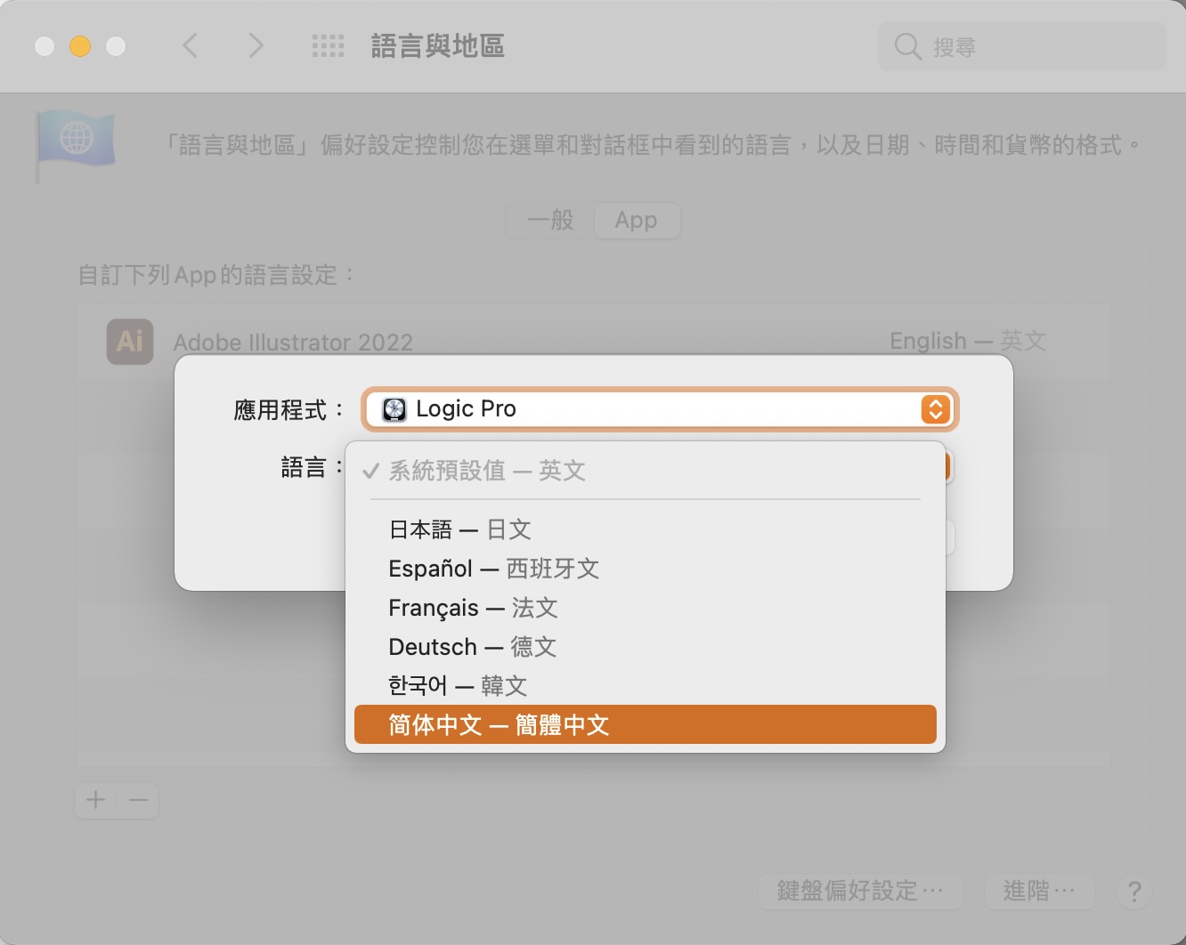Select the Adobe Illustrator 2022 row
The width and height of the screenshot is (1186, 945).
pyautogui.click(x=593, y=342)
